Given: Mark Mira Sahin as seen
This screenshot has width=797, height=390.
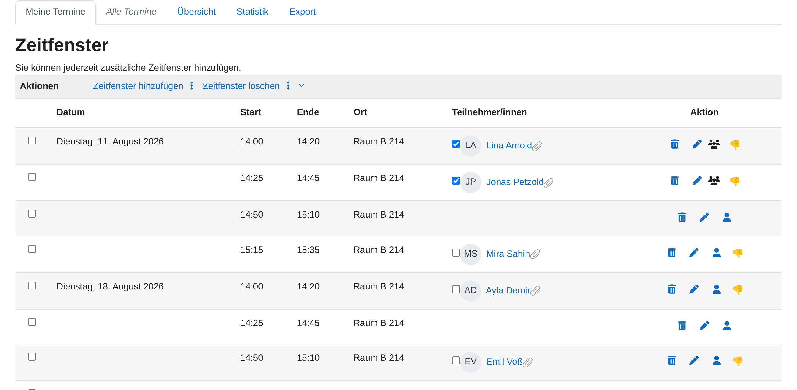Looking at the screenshot, I should (456, 252).
